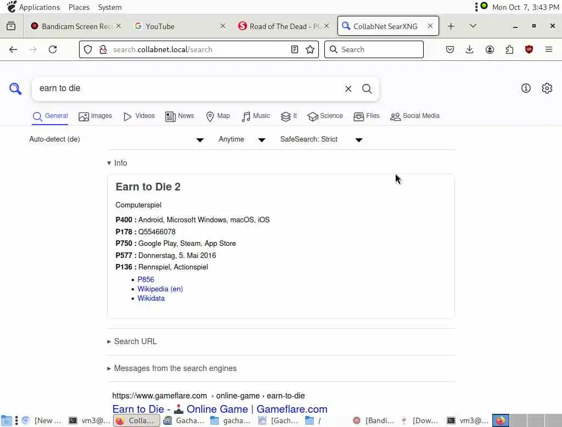
Task: Select the It search category
Action: [x=289, y=116]
